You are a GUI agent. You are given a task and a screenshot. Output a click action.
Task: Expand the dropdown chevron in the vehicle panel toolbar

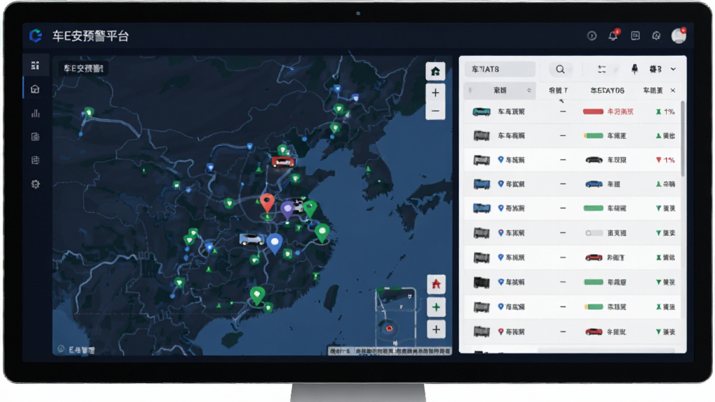point(673,69)
